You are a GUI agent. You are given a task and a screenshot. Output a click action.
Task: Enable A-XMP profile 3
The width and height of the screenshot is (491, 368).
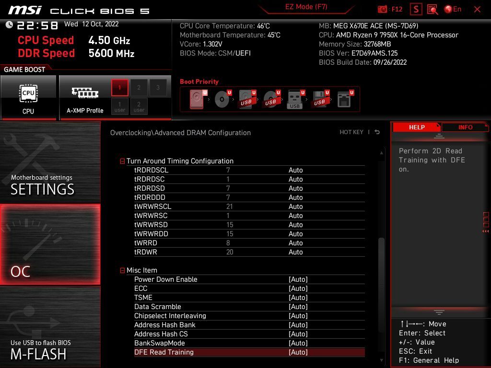(x=158, y=88)
